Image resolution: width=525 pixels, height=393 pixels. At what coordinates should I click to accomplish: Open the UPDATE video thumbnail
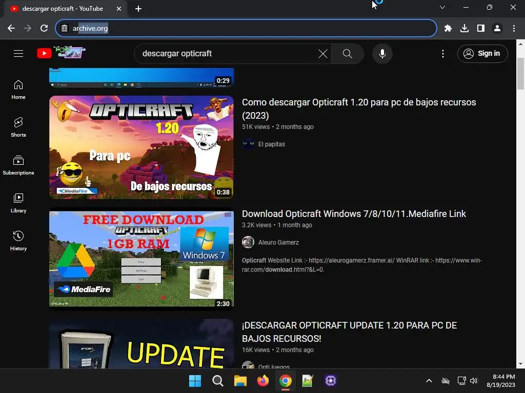coord(142,344)
